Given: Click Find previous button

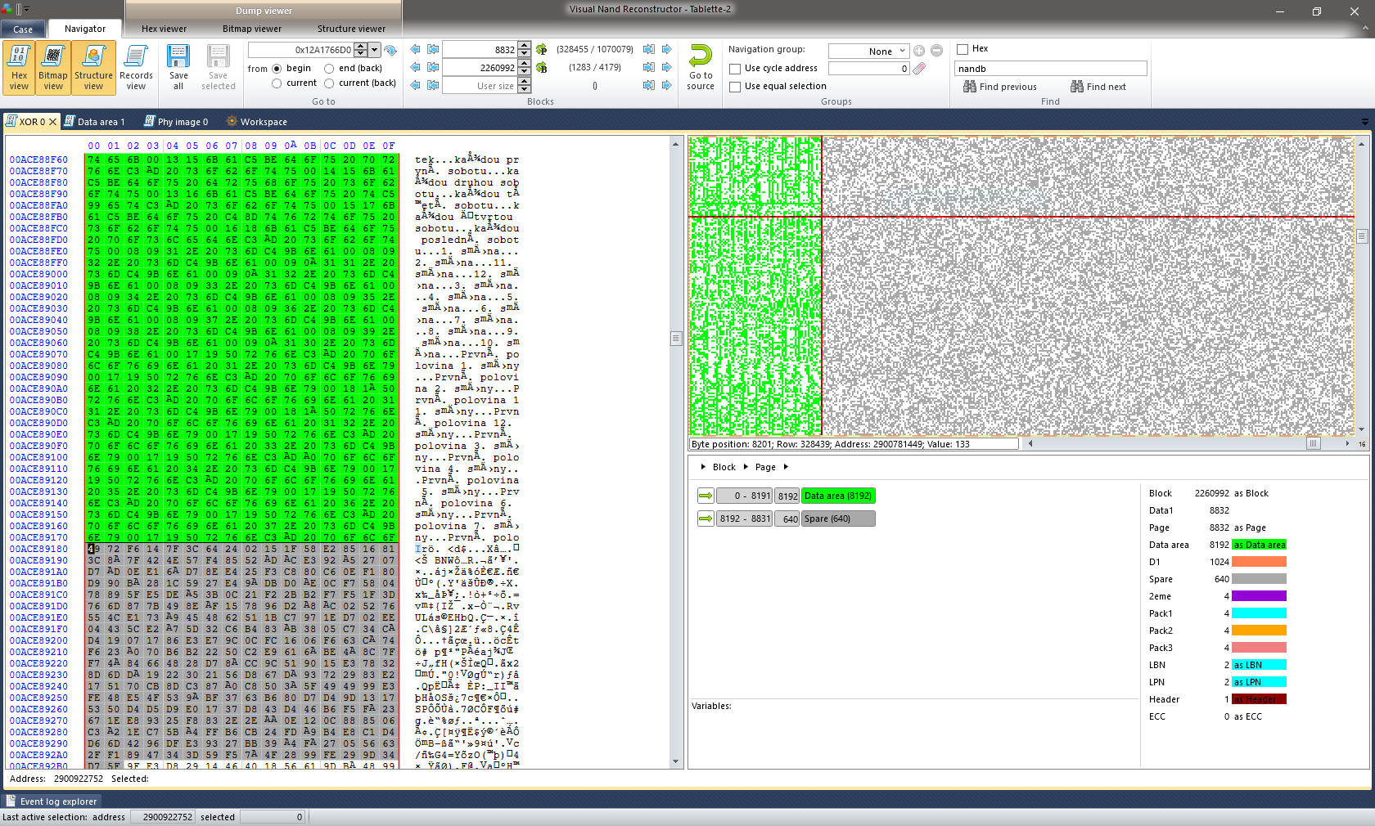Looking at the screenshot, I should 999,87.
